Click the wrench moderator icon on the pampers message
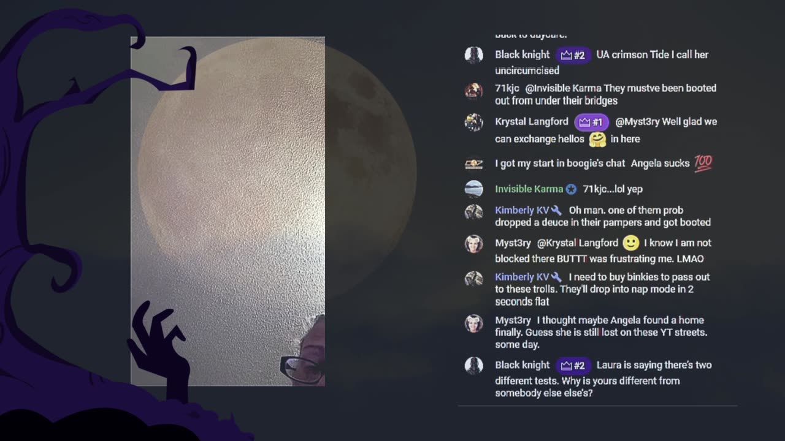 [556, 210]
